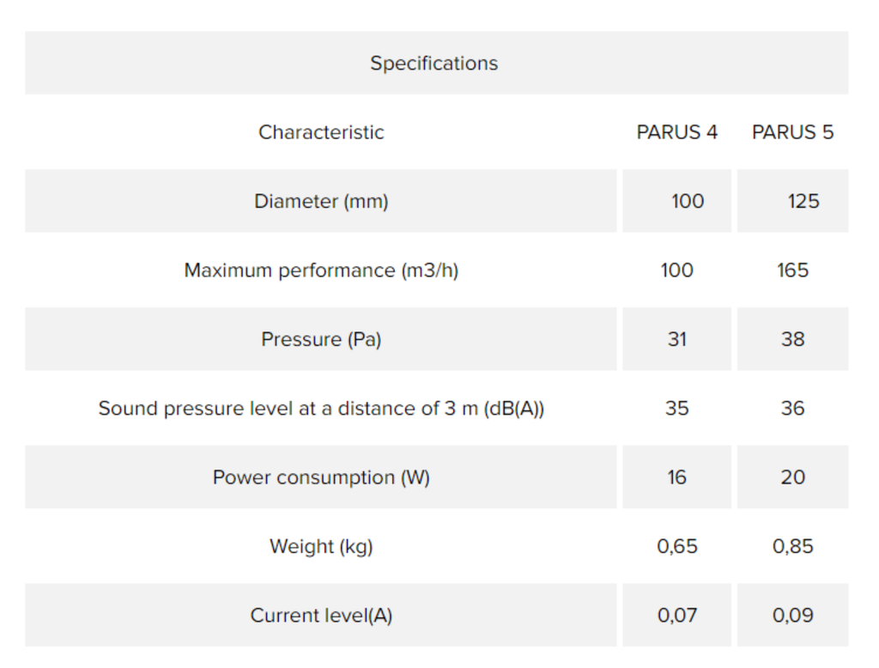Screen dimensions: 879x668
Task: Click current level value 0,09
Action: [792, 615]
